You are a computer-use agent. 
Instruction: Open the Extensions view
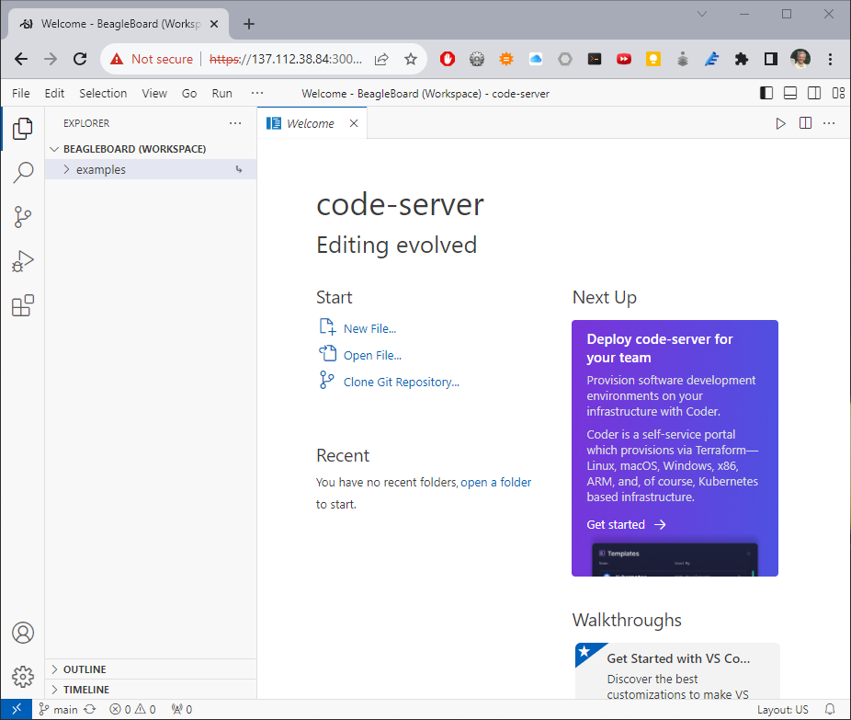[x=23, y=305]
